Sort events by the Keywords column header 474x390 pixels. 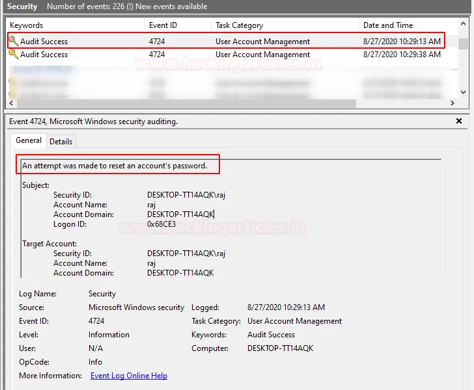point(76,25)
